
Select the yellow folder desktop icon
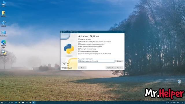click(3, 14)
